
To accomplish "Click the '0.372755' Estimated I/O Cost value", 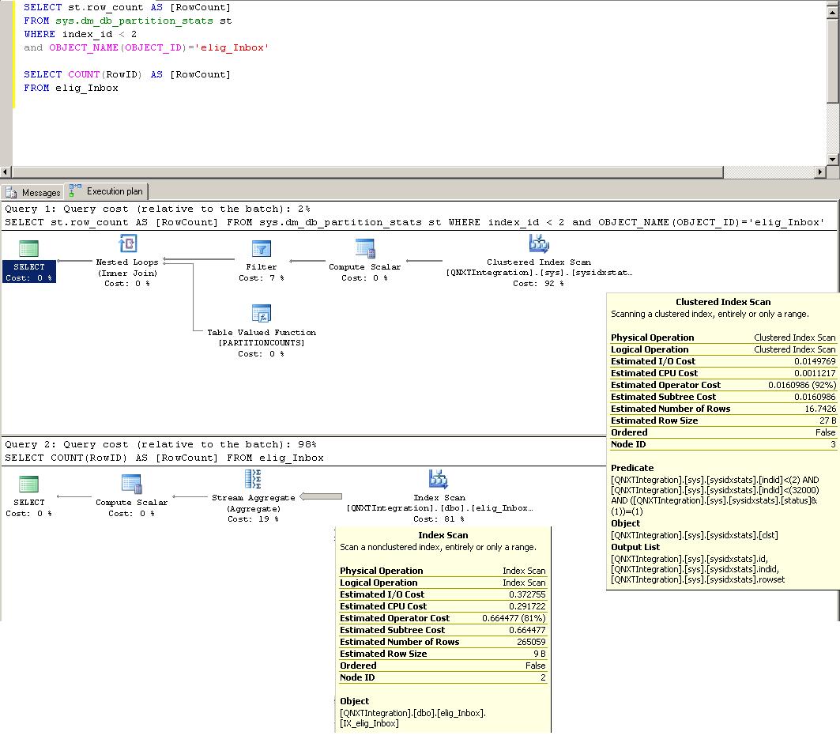I will [527, 594].
